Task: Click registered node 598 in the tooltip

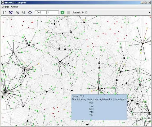Action: (91, 103)
